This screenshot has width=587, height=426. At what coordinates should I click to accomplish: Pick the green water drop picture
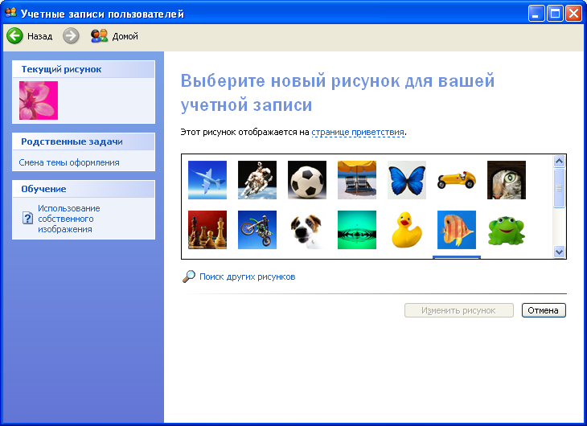pos(357,230)
